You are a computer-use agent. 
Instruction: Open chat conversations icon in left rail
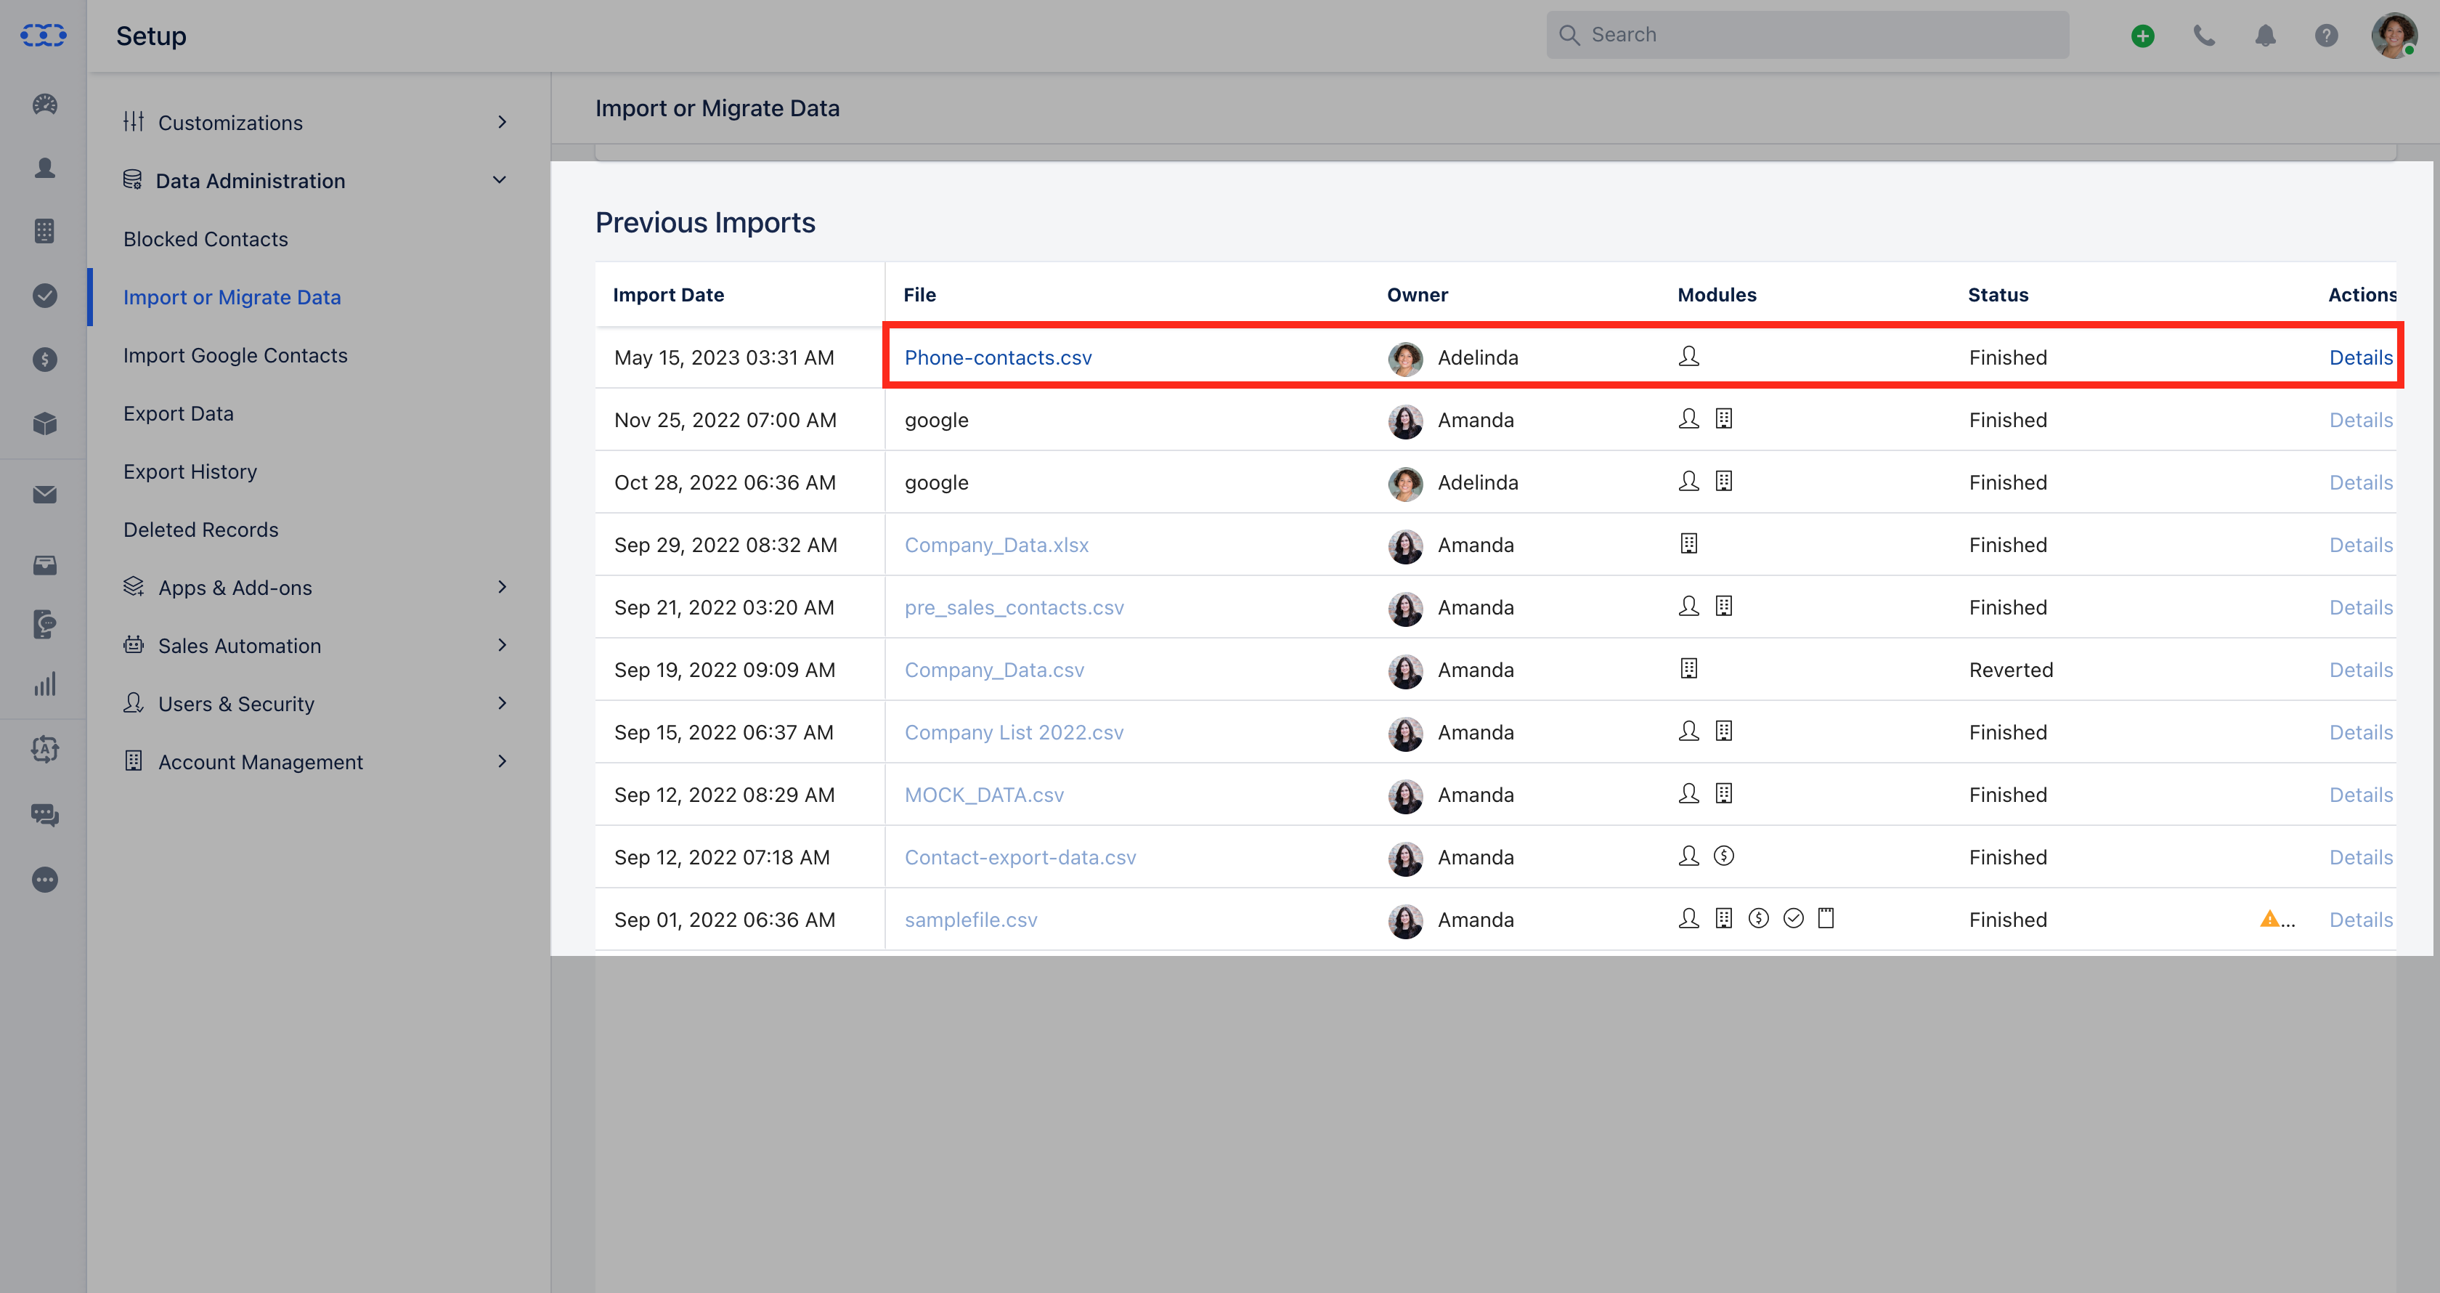pyautogui.click(x=44, y=814)
